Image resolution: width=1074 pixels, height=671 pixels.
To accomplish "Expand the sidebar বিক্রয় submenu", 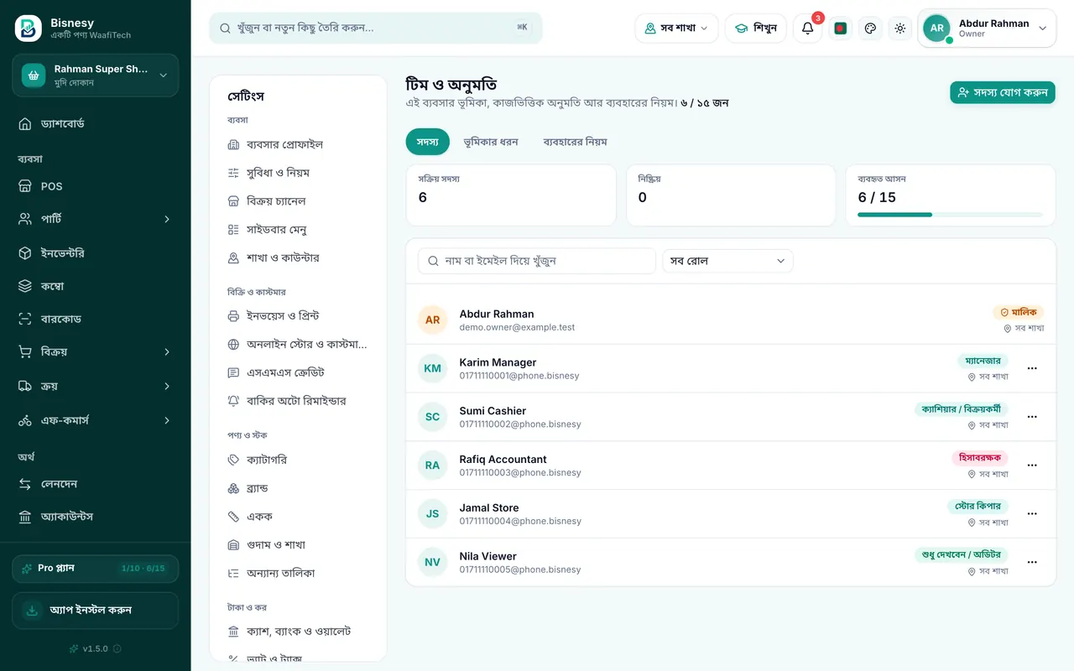I will pos(95,352).
